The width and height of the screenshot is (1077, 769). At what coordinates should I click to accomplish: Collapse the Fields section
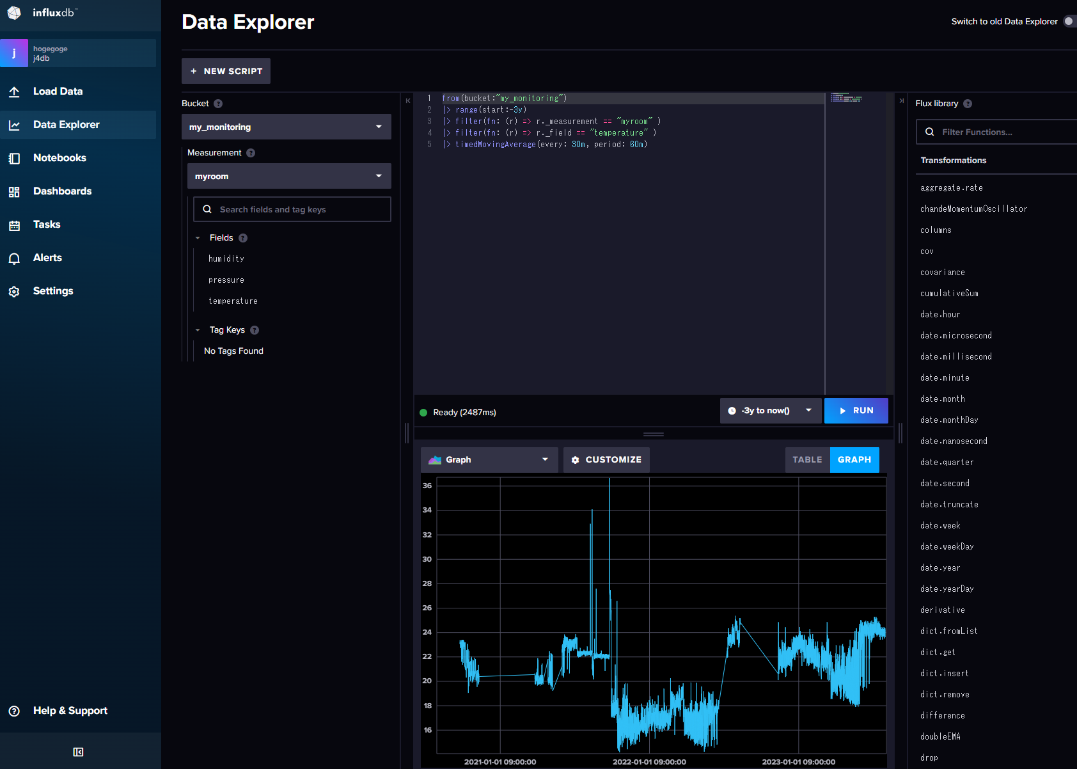[198, 238]
